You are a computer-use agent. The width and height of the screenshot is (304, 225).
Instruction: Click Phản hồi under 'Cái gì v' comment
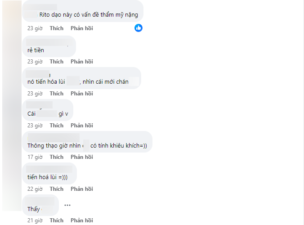[82, 126]
